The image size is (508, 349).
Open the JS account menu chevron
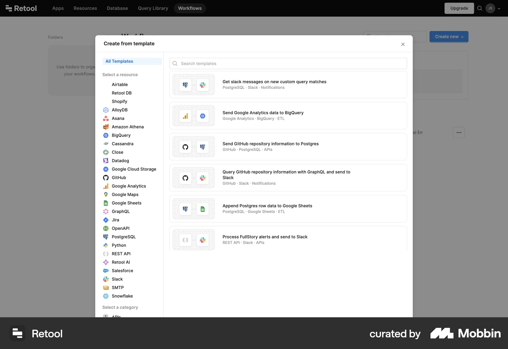click(499, 8)
